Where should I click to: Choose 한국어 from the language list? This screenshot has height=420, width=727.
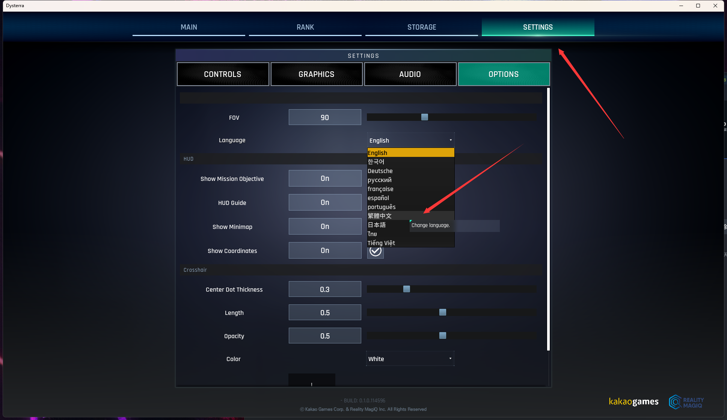click(x=411, y=162)
